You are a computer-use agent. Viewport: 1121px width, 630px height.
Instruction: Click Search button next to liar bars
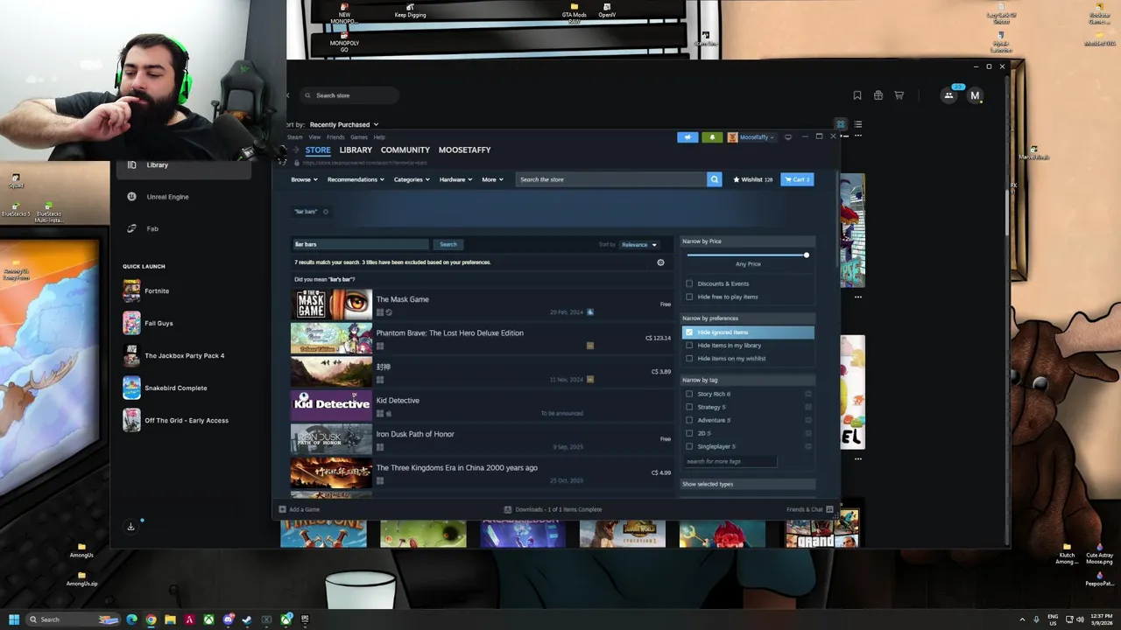pos(448,245)
